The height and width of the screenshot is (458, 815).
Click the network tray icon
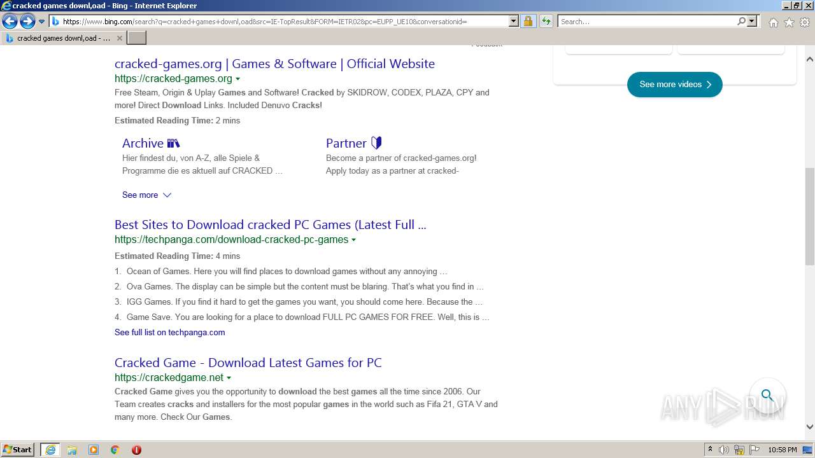(739, 450)
